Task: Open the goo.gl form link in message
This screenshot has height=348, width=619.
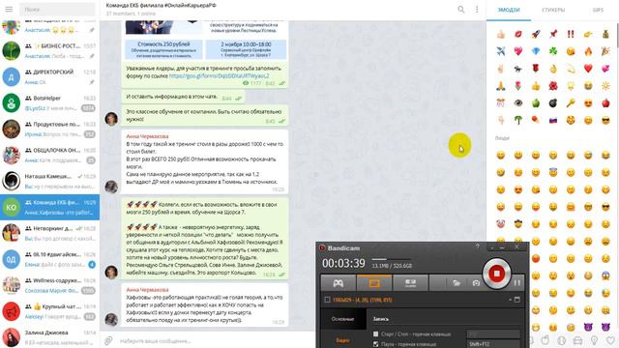Action: tap(220, 75)
